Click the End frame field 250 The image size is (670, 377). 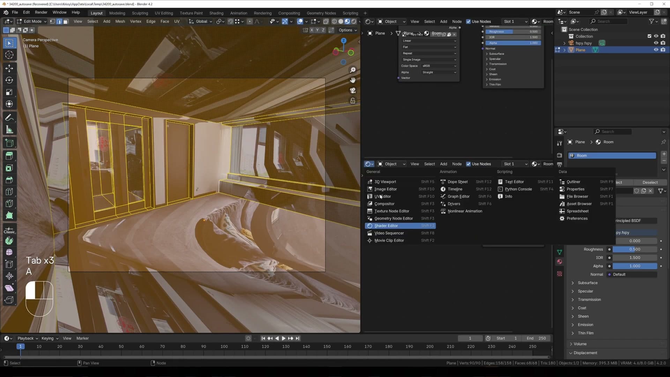537,339
